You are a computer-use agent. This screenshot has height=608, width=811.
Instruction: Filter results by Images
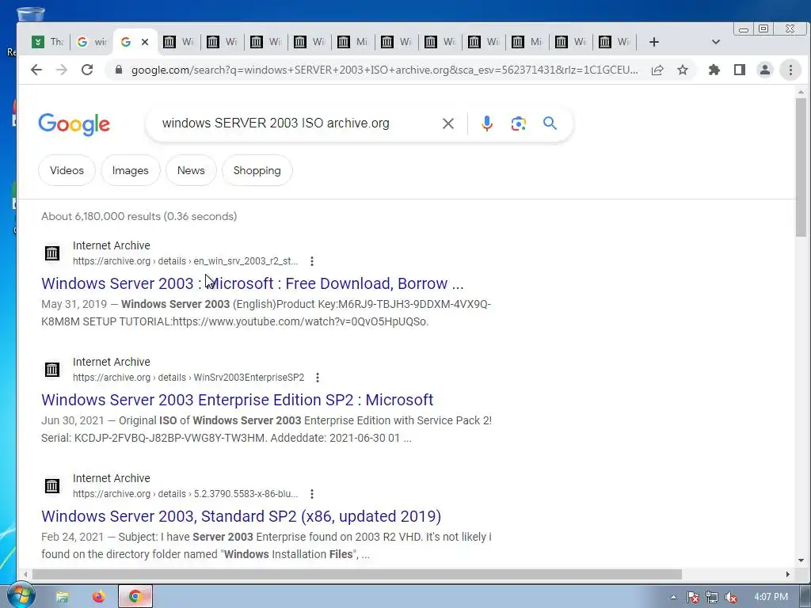[x=131, y=170]
